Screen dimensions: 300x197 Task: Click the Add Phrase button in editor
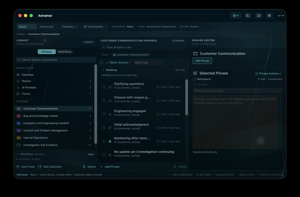(x=202, y=61)
